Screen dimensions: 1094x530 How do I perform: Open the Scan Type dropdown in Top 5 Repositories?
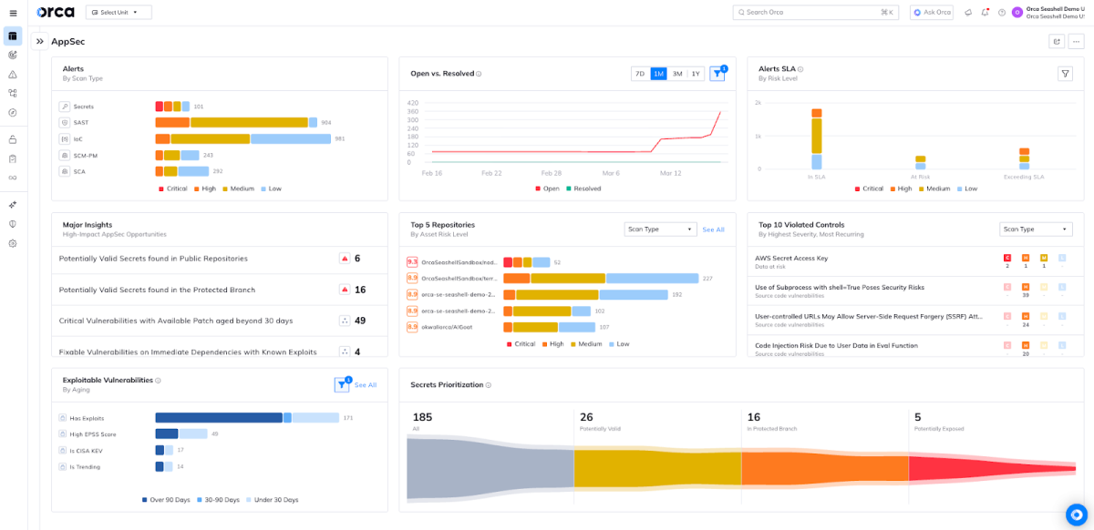(659, 229)
